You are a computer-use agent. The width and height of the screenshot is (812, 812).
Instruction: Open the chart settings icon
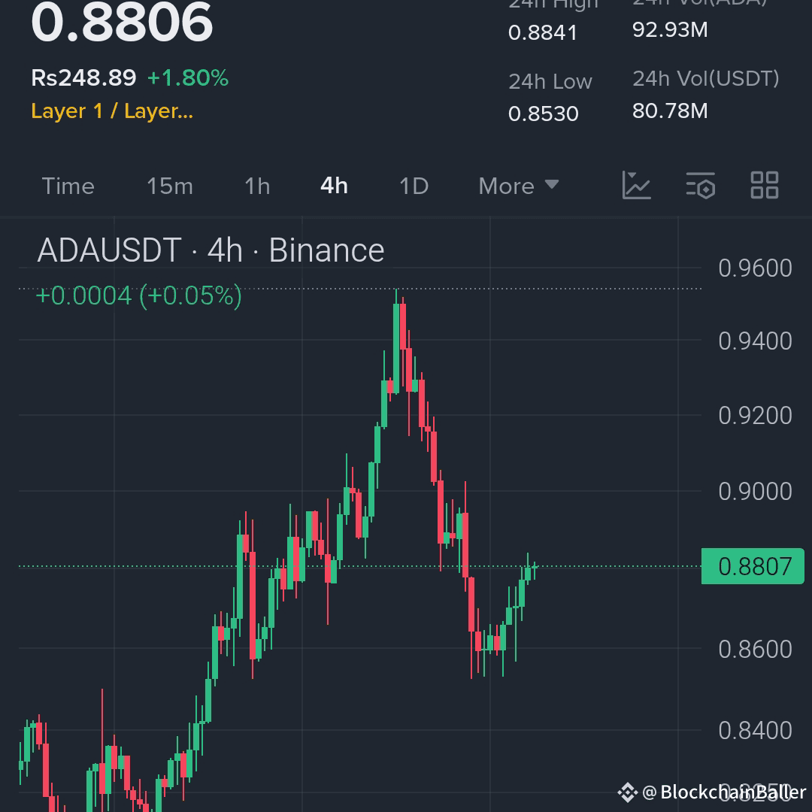(700, 186)
